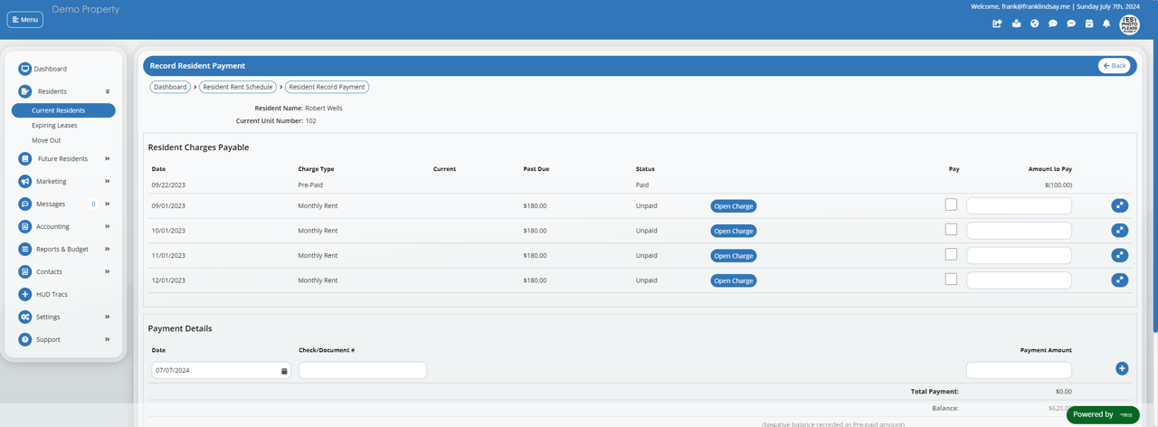Screen dimensions: 1158x427
Task: Expand the Messages chevron
Action: pos(107,204)
